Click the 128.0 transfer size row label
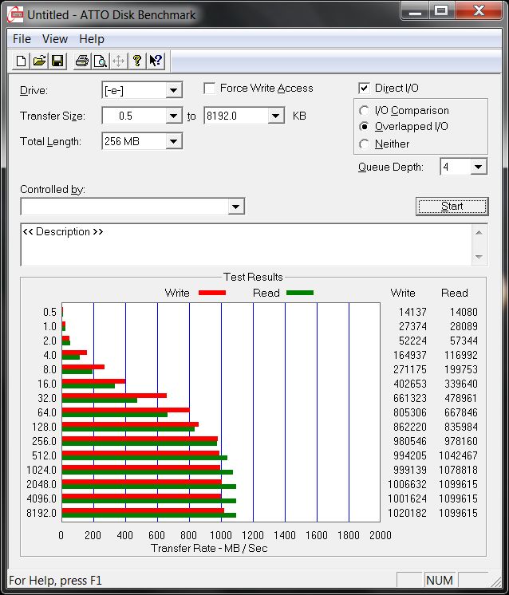The width and height of the screenshot is (509, 595). 44,427
